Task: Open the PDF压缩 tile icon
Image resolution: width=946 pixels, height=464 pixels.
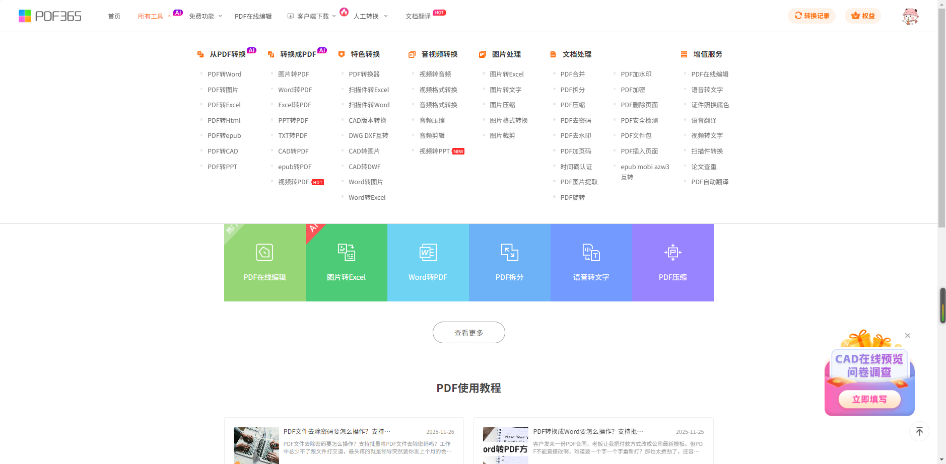Action: pos(672,252)
